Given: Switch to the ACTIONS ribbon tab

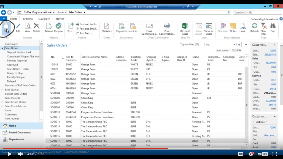Looking at the screenshot, I should pos(28,19).
